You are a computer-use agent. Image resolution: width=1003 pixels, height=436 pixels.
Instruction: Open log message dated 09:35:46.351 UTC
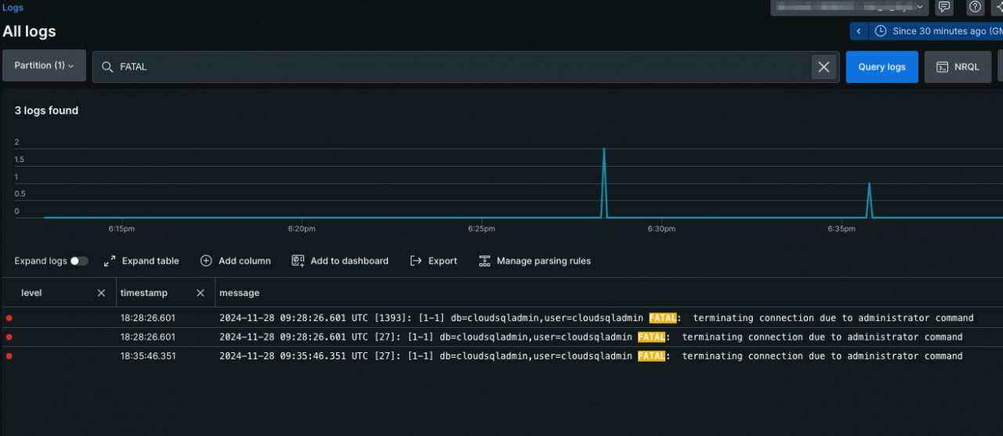591,356
